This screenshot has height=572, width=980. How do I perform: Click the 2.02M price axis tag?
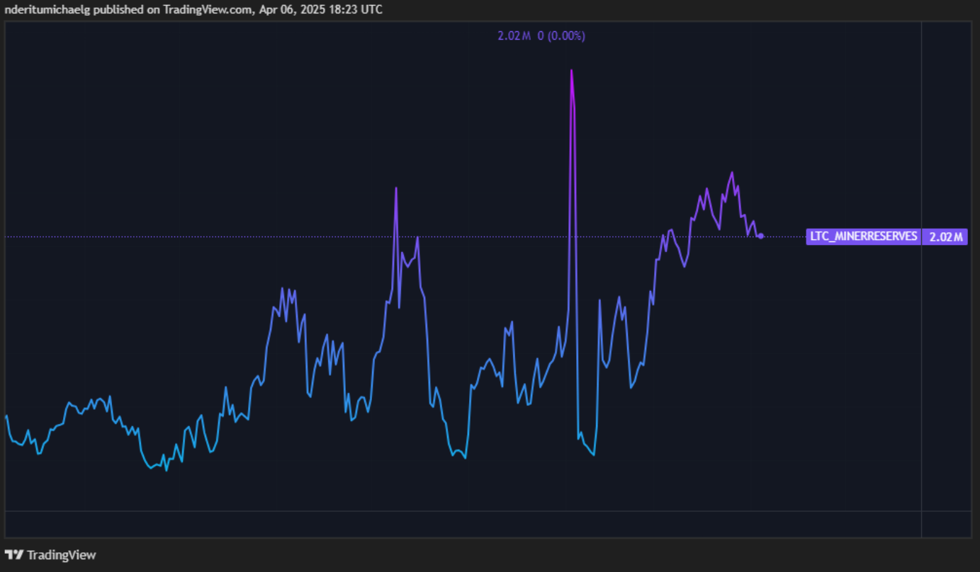click(946, 236)
